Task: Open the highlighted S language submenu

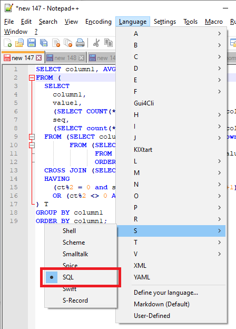Action: click(171, 231)
